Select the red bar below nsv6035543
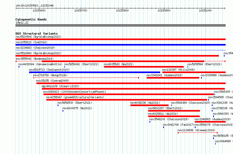Image resolution: width=233 pixels, height=154 pixels. point(144,67)
